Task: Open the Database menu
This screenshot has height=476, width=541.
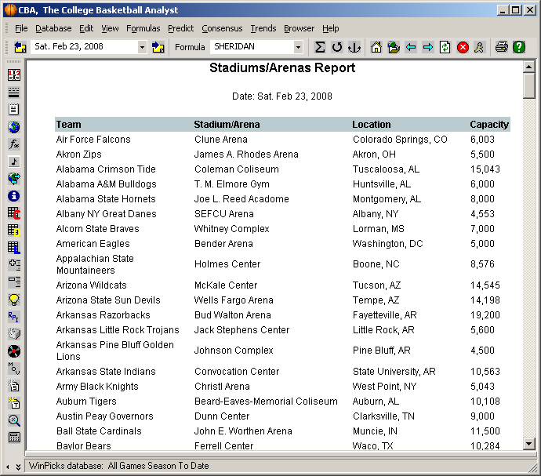Action: [x=53, y=28]
